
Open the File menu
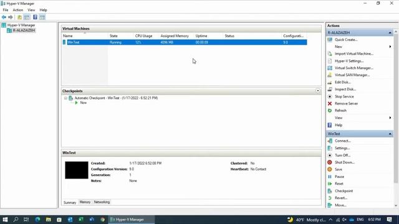click(x=6, y=10)
